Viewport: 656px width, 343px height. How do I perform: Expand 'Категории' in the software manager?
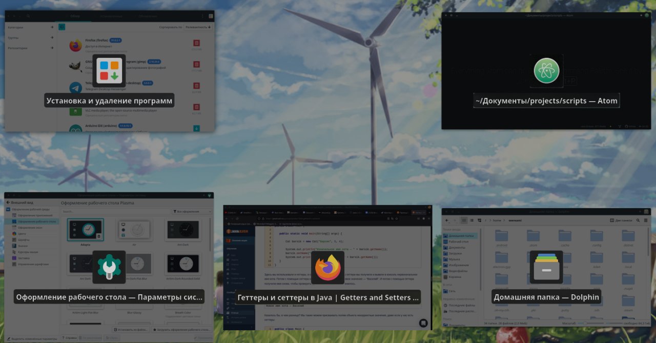pos(30,27)
